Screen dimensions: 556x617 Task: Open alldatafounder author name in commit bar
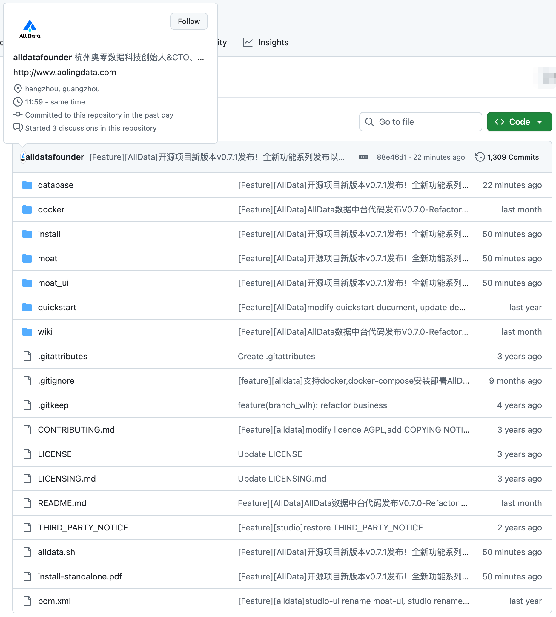[55, 157]
